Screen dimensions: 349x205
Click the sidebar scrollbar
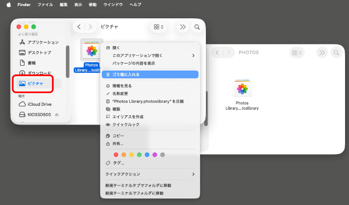point(68,62)
